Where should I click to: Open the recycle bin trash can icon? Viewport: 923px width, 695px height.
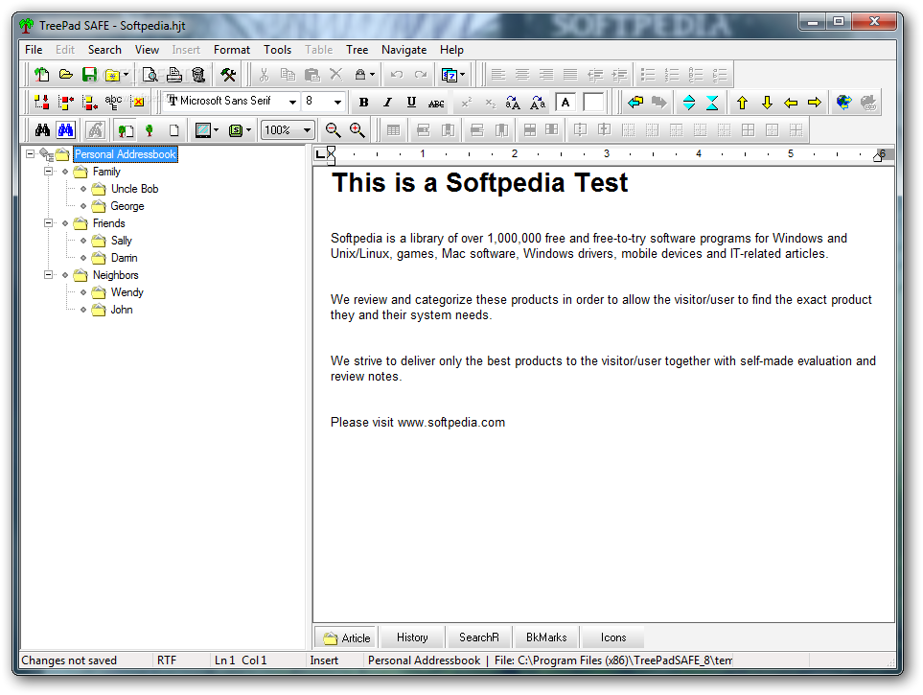(x=198, y=75)
